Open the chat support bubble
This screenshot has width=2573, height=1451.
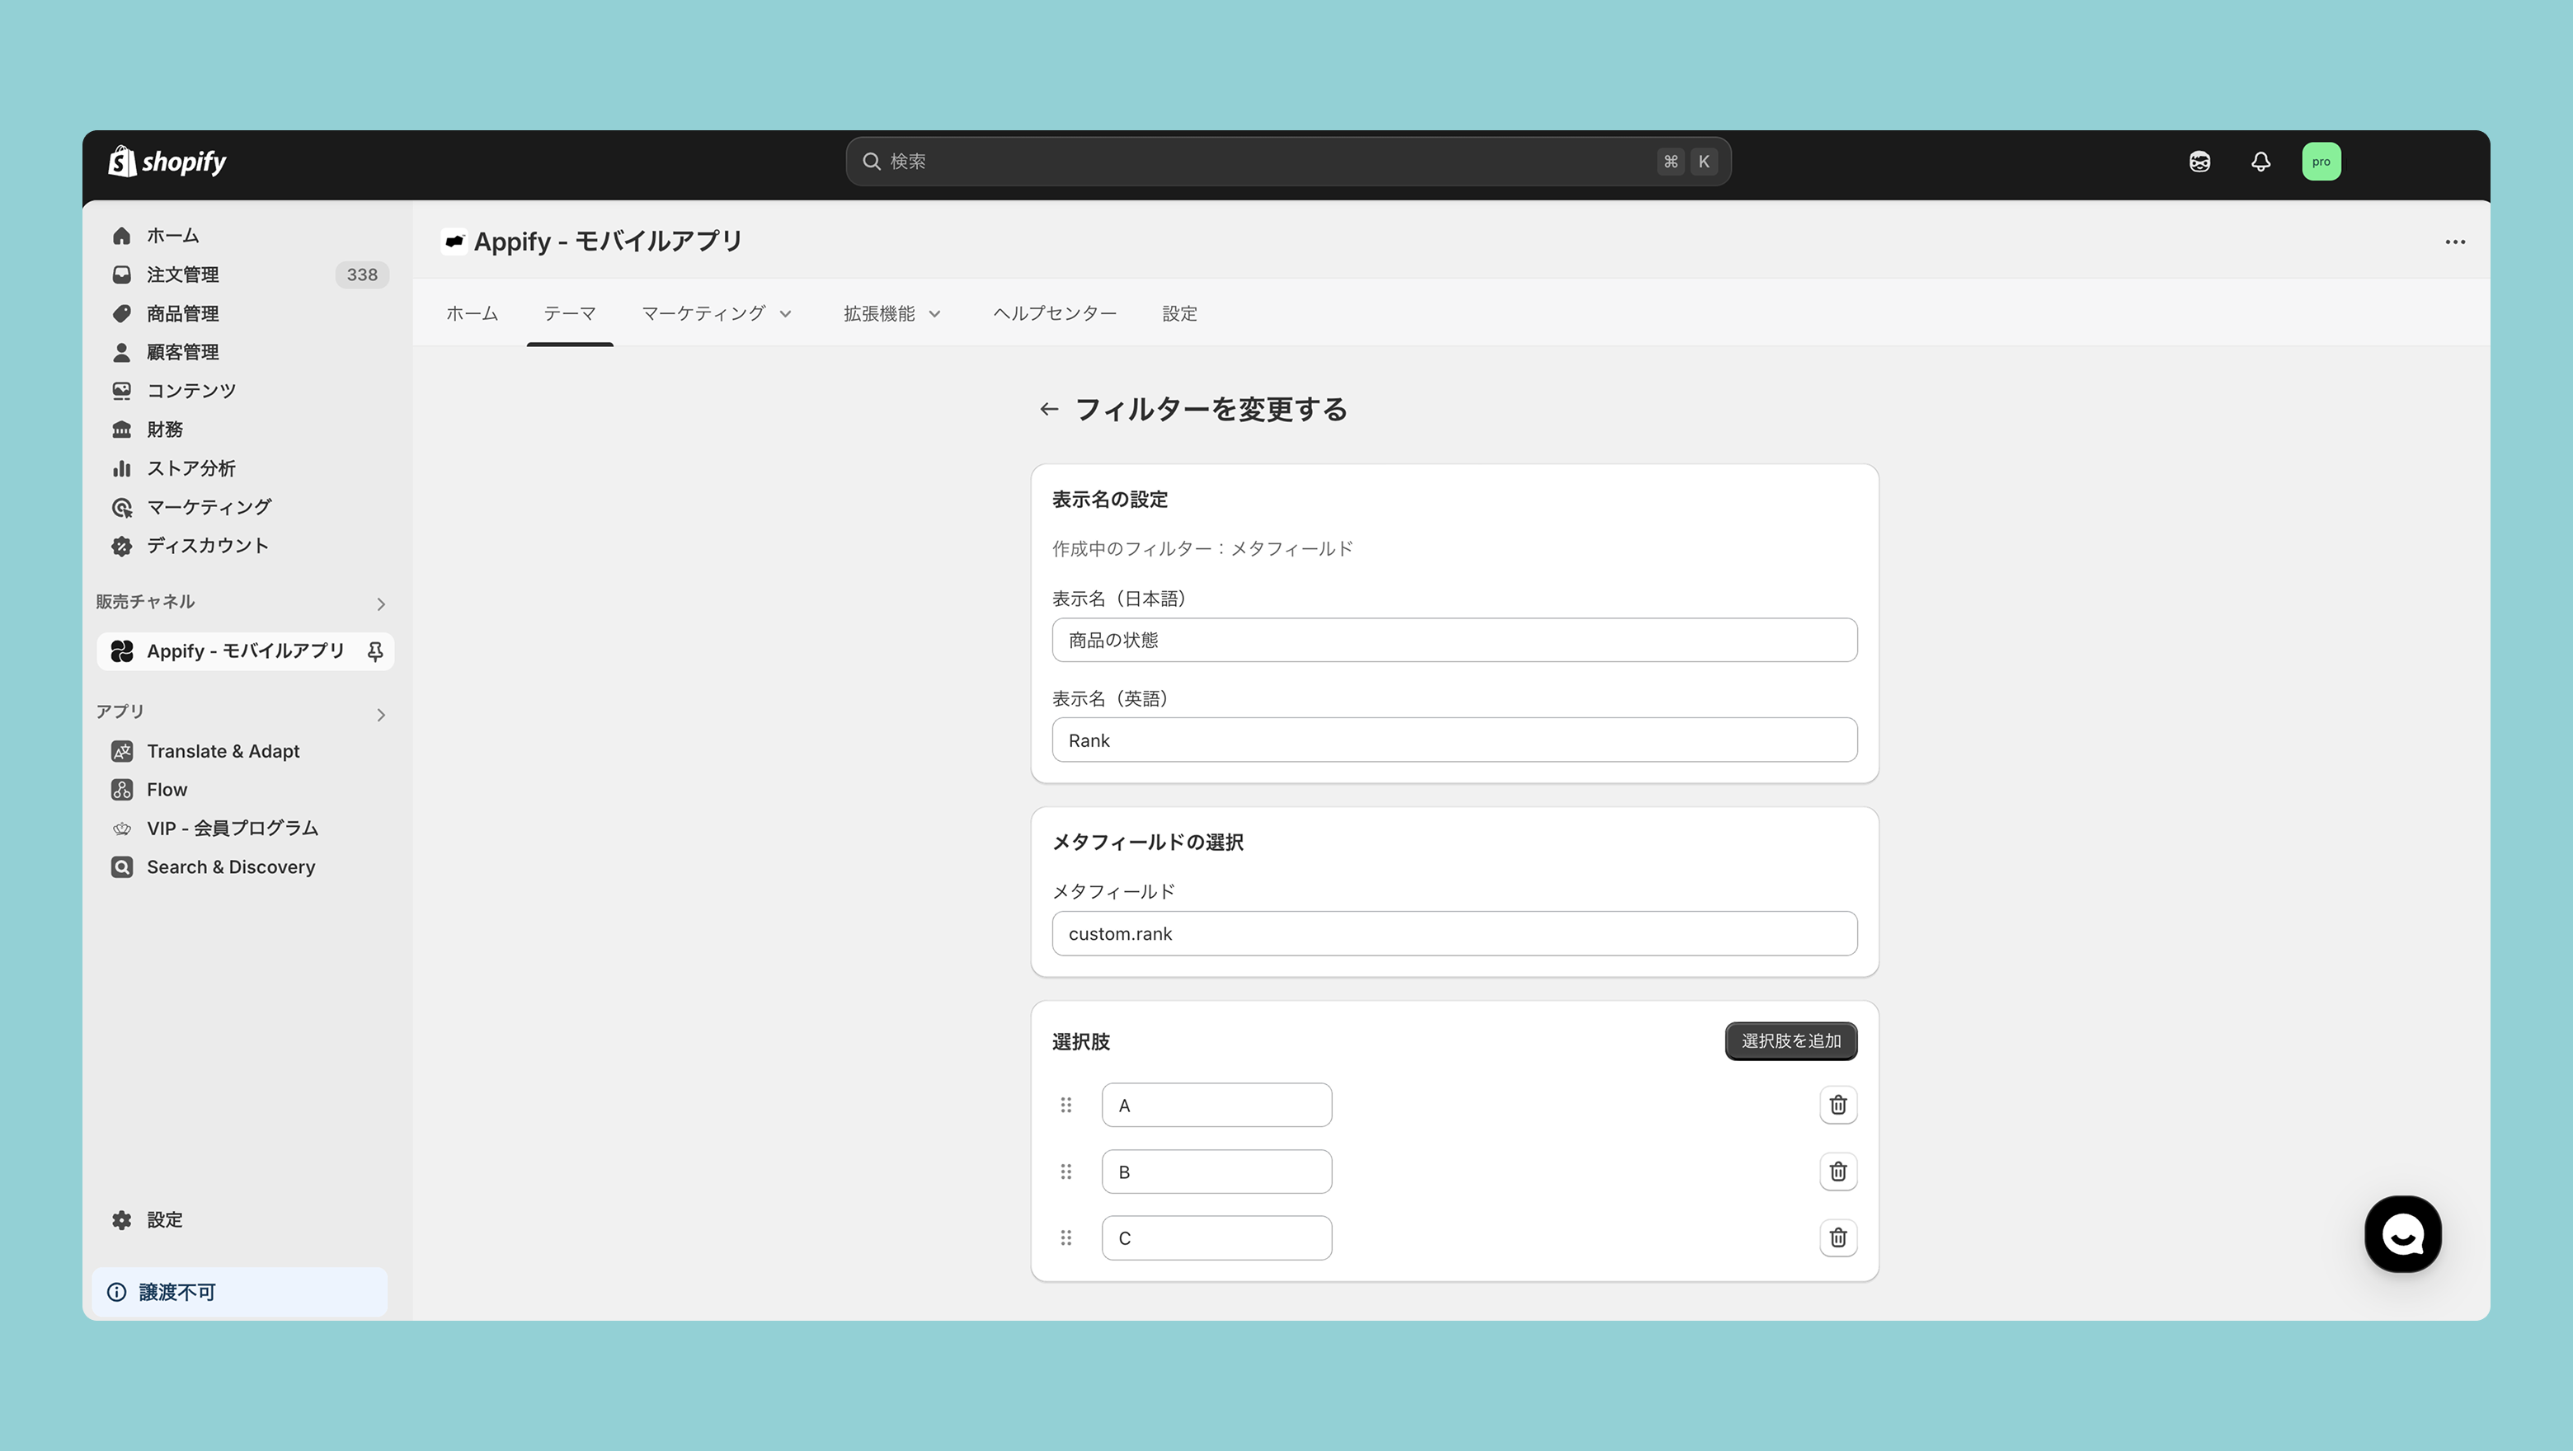click(2402, 1234)
